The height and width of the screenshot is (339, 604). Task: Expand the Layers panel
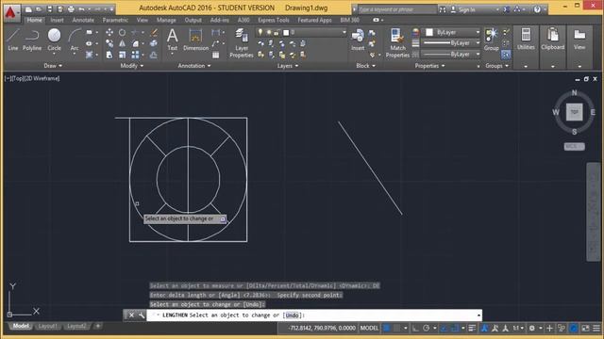[288, 66]
